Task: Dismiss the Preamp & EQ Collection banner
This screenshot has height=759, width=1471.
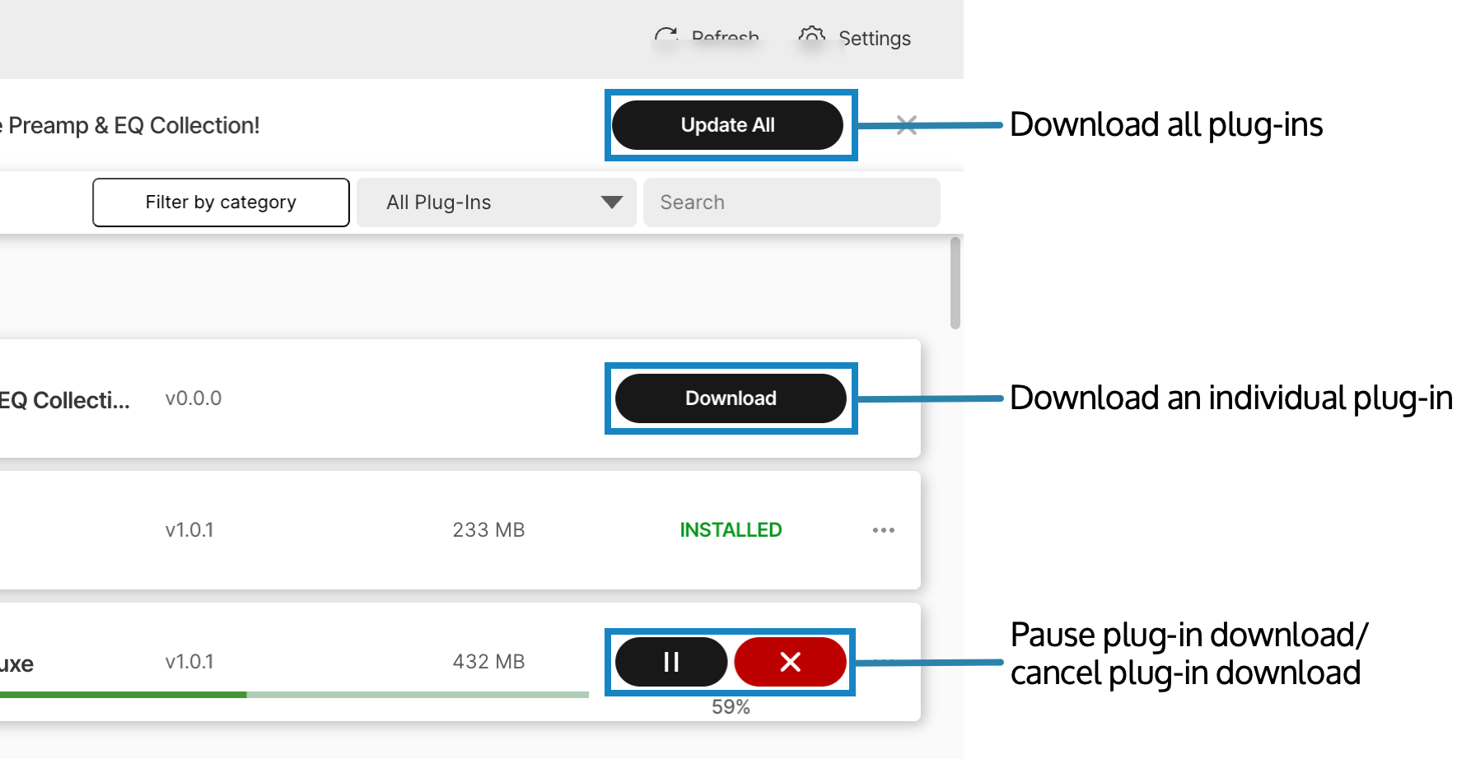Action: (x=908, y=126)
